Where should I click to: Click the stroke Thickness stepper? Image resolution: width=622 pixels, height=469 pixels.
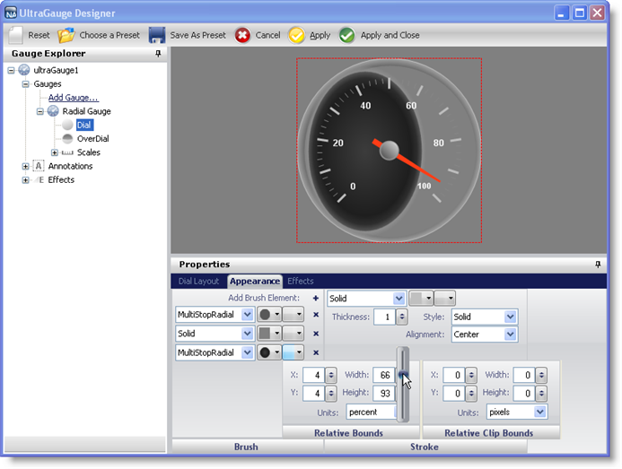click(x=402, y=317)
